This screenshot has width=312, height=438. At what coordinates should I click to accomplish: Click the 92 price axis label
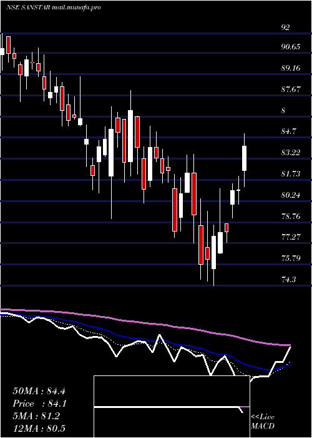286,28
